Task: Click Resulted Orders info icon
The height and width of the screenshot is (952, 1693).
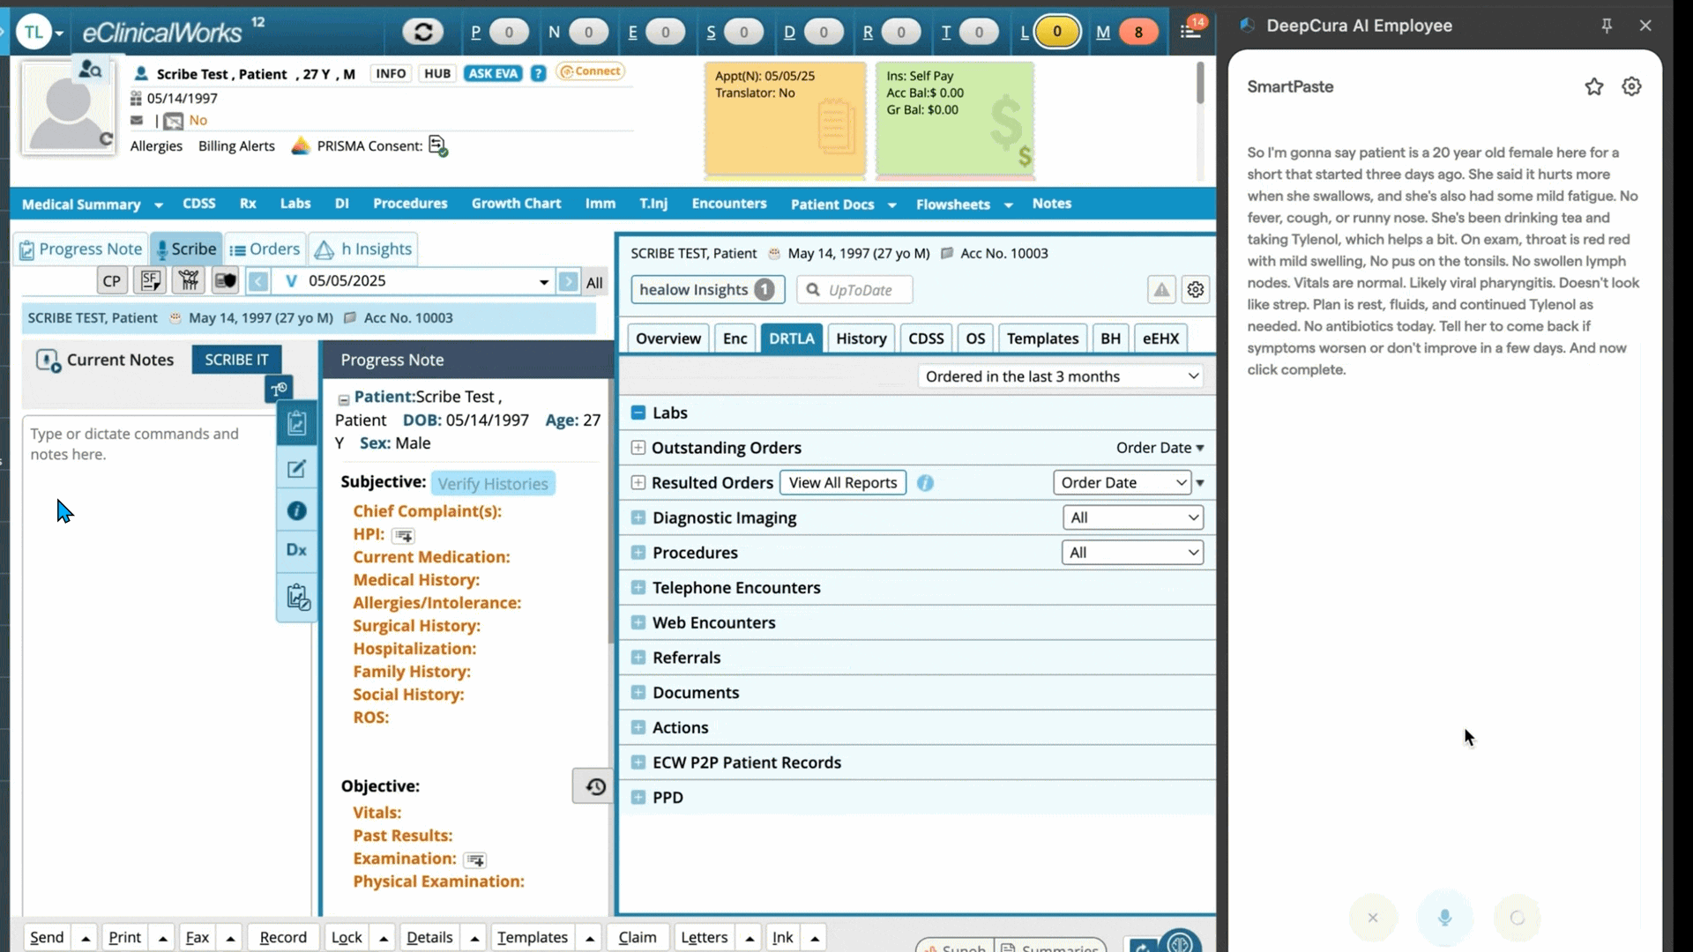Action: pyautogui.click(x=925, y=483)
